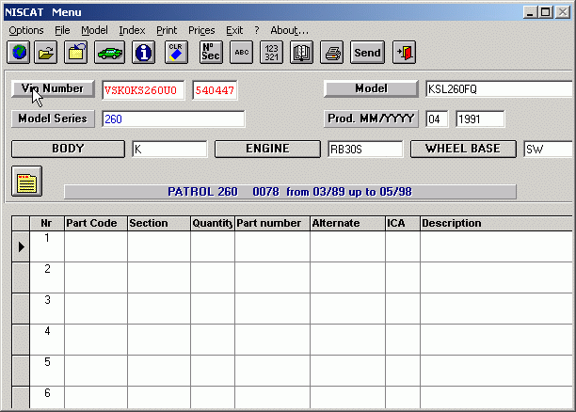Select row 1 via its arrow selector
Viewport: 576px width, 412px height.
pyautogui.click(x=21, y=246)
